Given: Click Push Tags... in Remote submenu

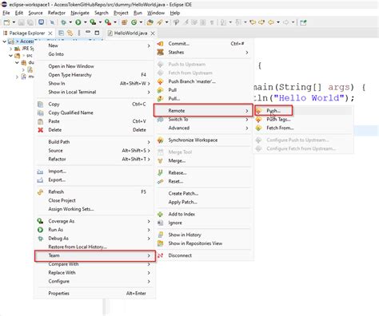Looking at the screenshot, I should (x=303, y=120).
